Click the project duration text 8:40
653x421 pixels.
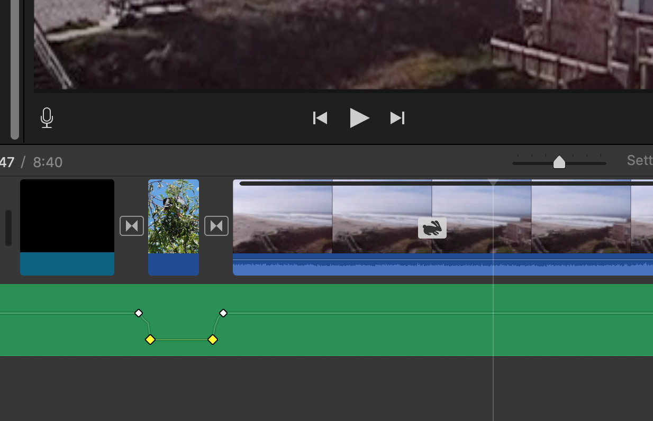point(48,162)
